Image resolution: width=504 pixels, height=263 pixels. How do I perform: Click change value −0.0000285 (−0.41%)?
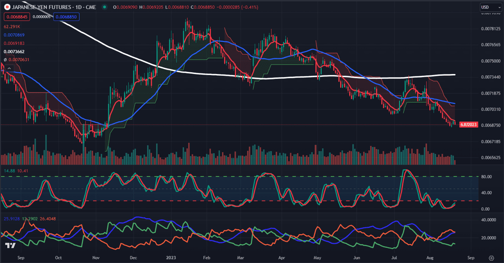click(238, 7)
